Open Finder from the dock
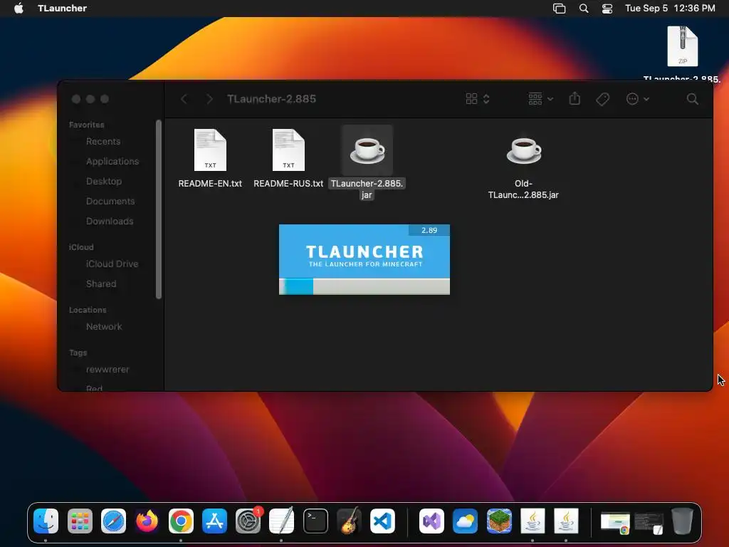The width and height of the screenshot is (729, 547). click(x=46, y=521)
